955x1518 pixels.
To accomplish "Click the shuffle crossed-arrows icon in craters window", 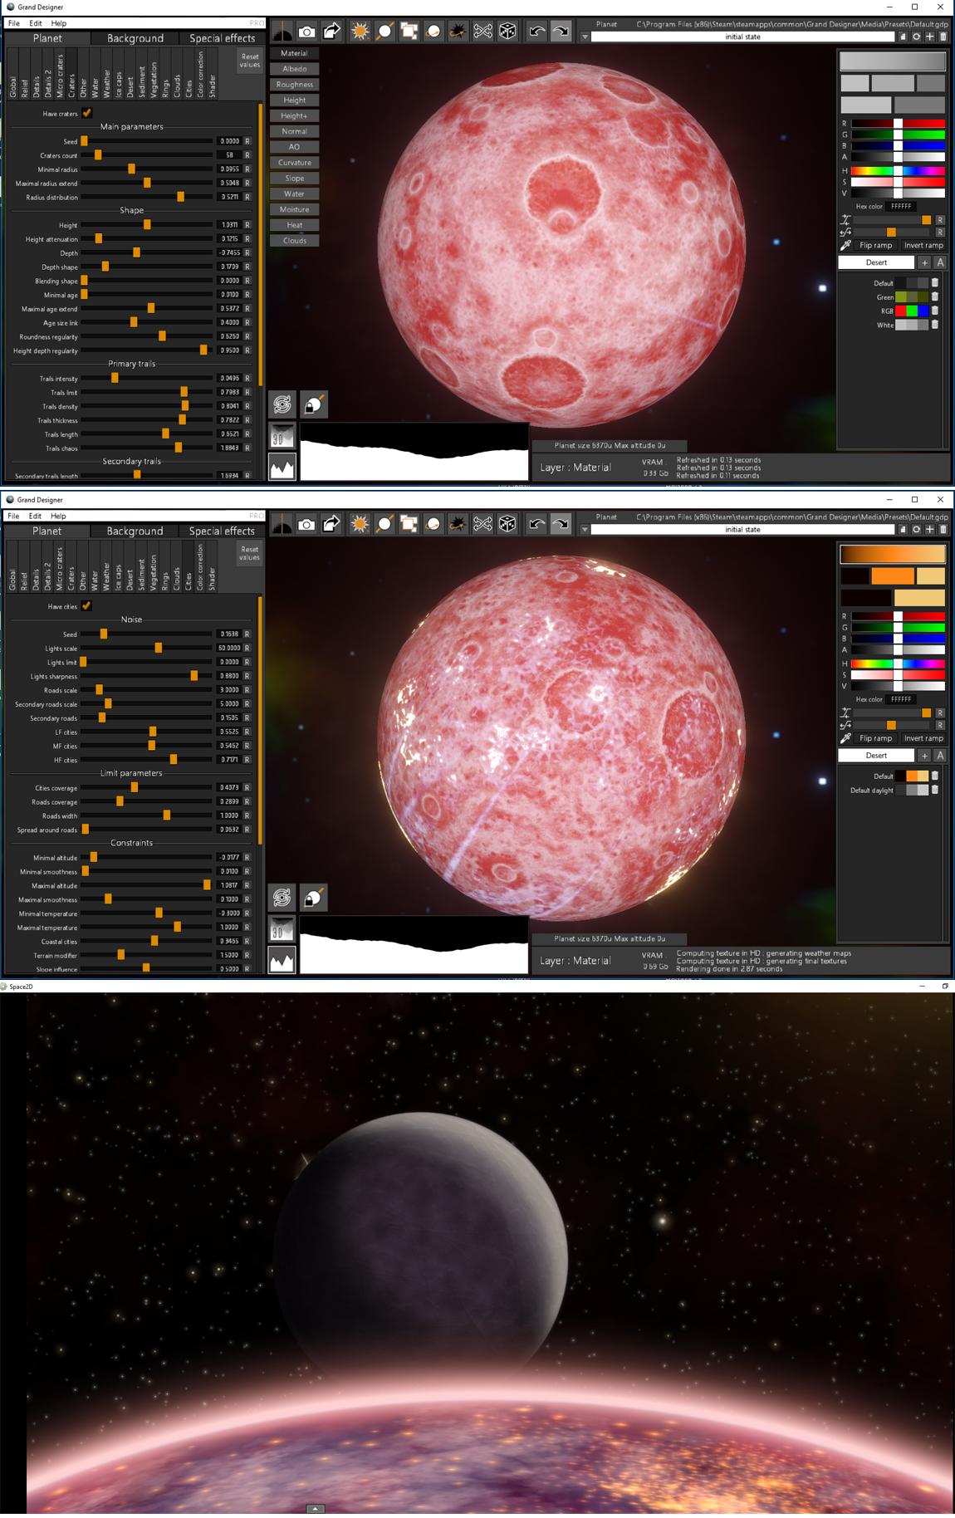I will (x=482, y=32).
